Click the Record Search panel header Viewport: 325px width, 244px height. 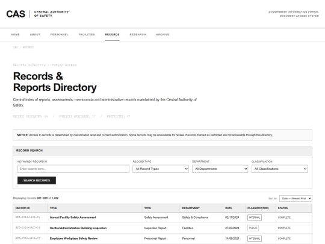162,151
